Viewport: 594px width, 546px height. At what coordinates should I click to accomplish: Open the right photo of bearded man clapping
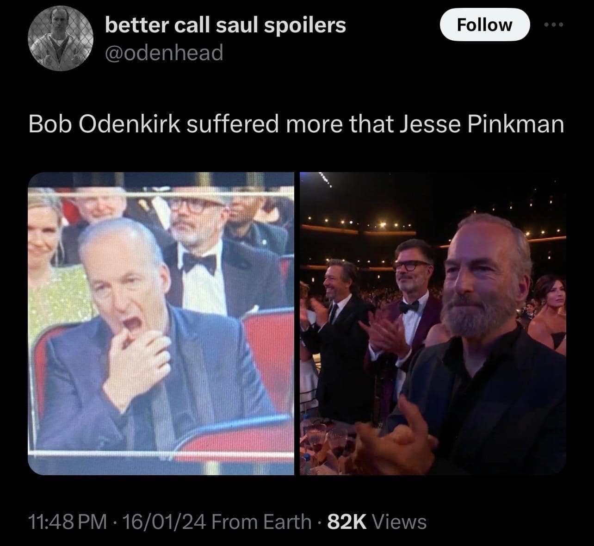(x=433, y=323)
